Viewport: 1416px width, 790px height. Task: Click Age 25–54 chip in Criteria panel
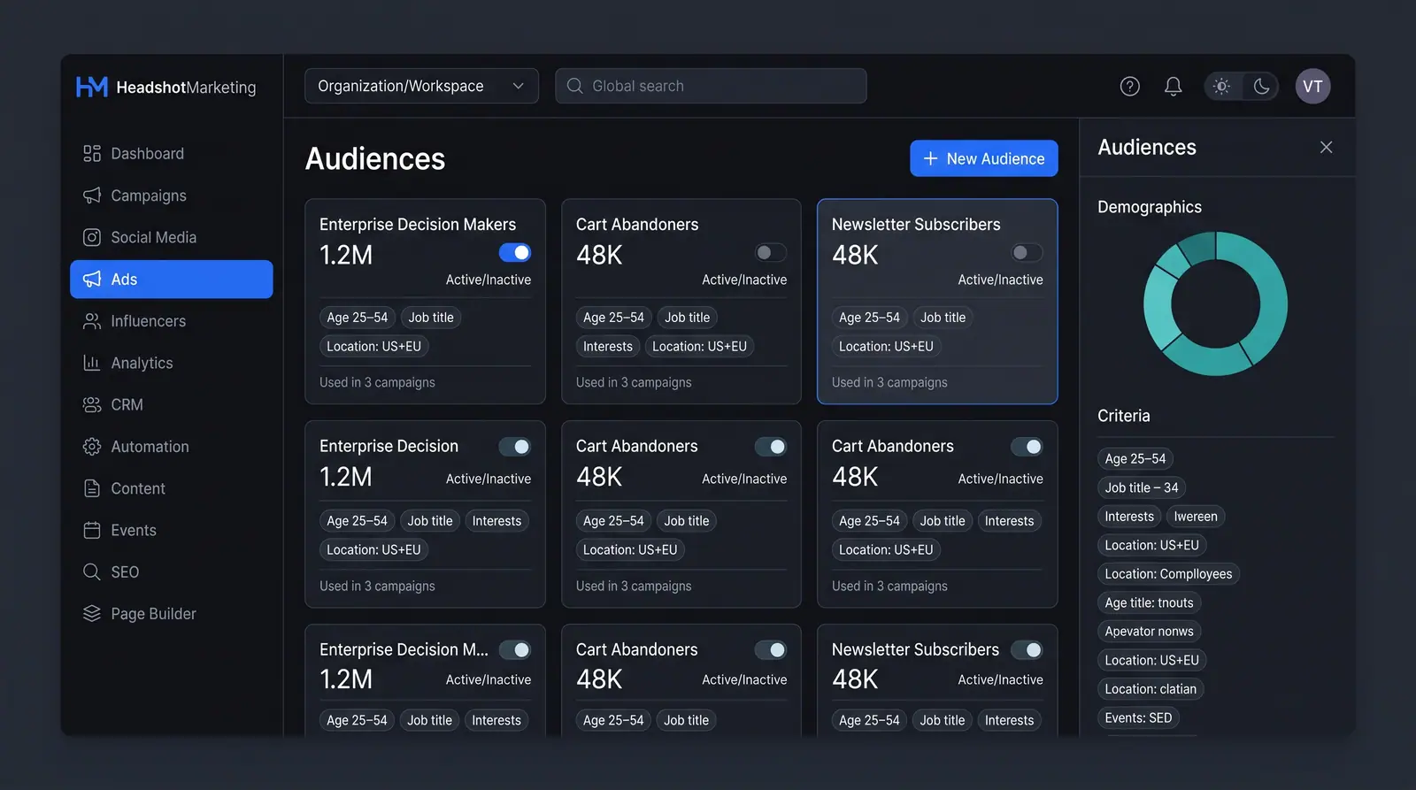coord(1135,459)
